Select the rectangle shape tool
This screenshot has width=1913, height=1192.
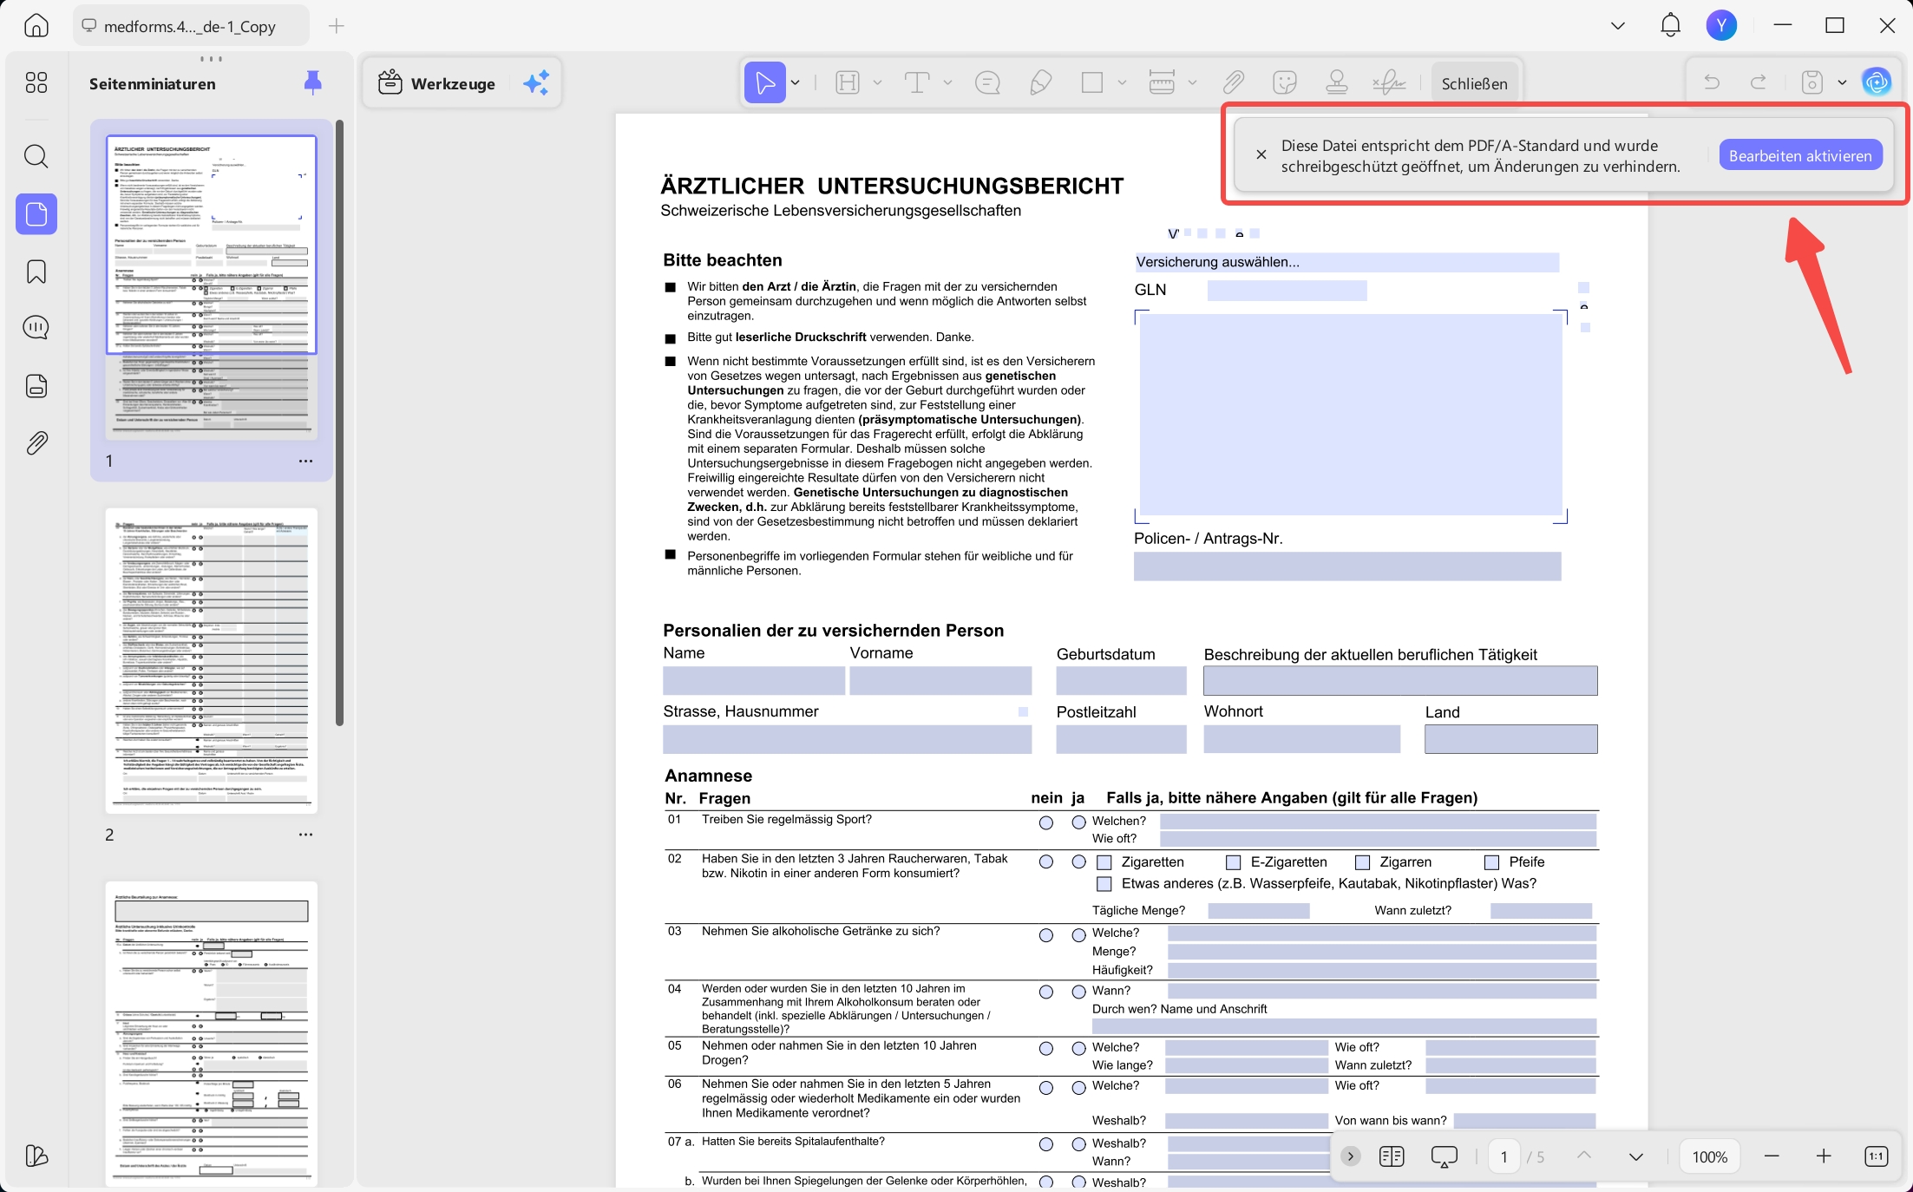1092,82
